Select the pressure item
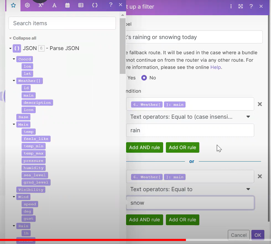 [33, 161]
